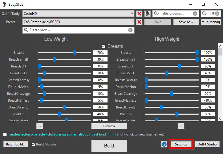223x154 pixels.
Task: Click the low weight BreastCleavage 10% value box
Action: tap(100, 94)
